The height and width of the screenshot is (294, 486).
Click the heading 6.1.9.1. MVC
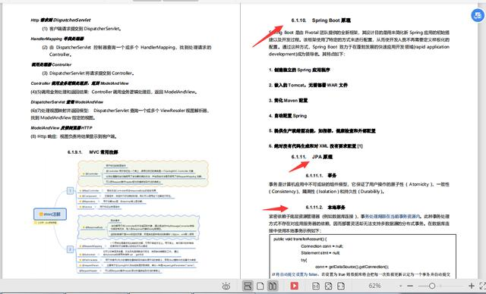coord(93,152)
